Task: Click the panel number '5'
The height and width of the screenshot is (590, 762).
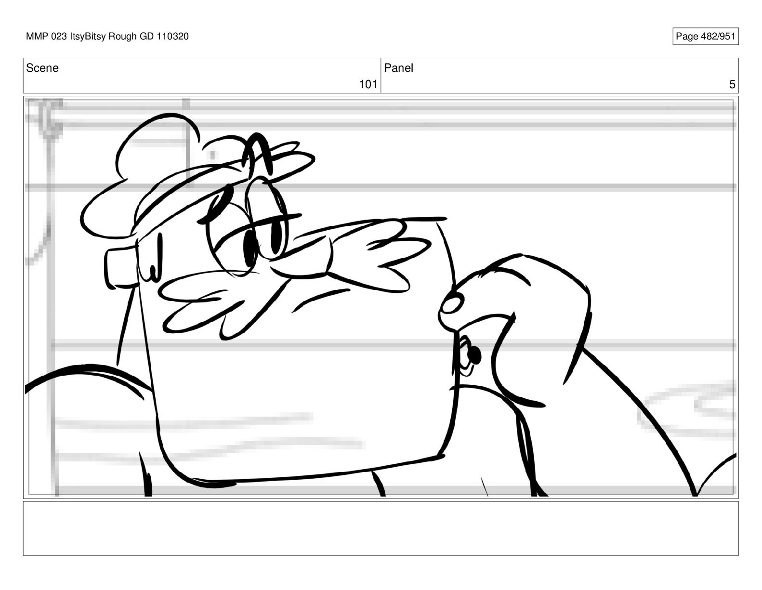Action: point(732,85)
